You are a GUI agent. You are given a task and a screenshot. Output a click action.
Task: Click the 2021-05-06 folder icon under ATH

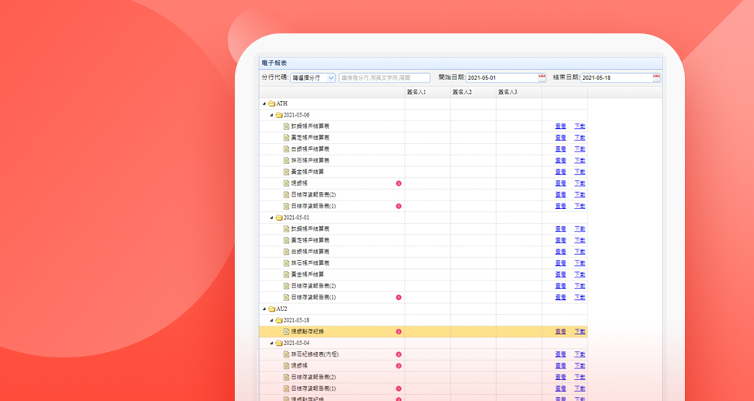[x=279, y=115]
